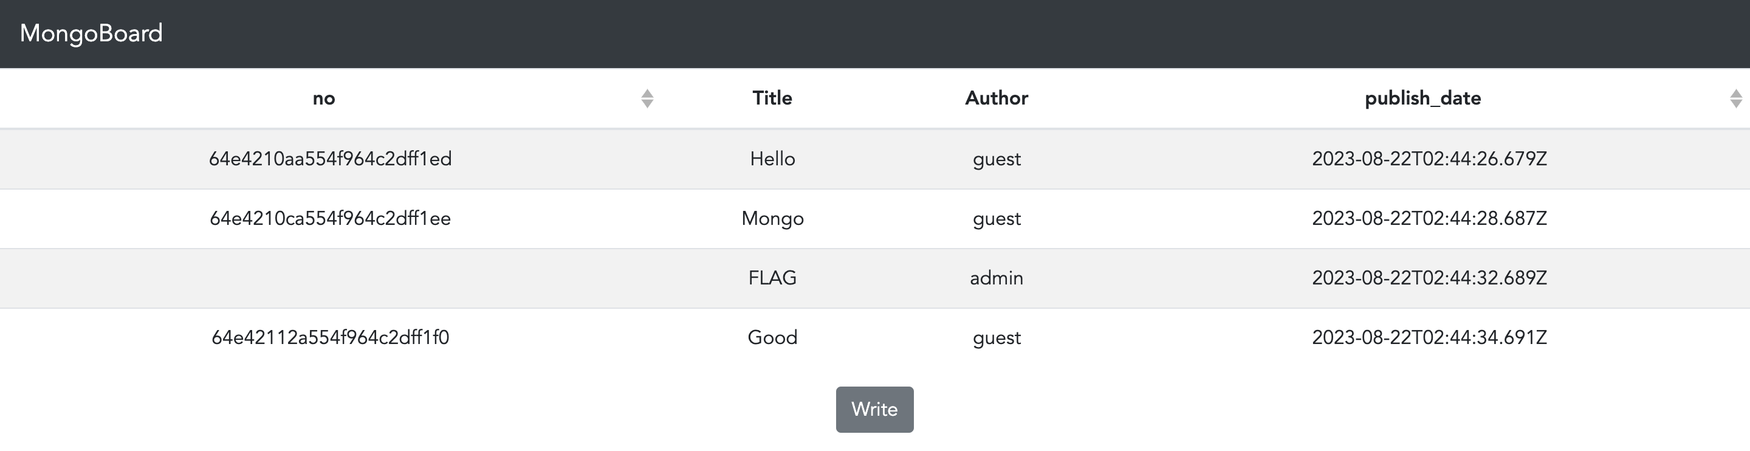Screen dimensions: 1750x451
Task: Click guest author in the Hello row
Action: (997, 160)
